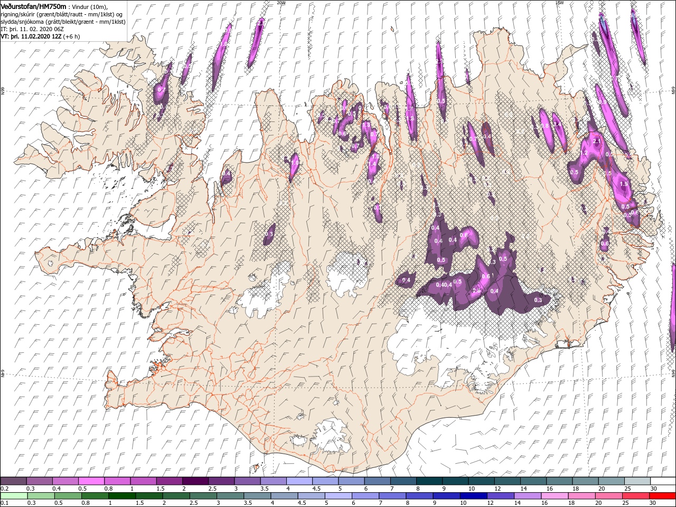Select the bottom-row legend swatch starting at 2.5
676x507 pixels.
point(203,496)
